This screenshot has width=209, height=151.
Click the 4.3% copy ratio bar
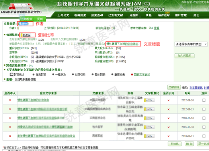(x=149, y=100)
